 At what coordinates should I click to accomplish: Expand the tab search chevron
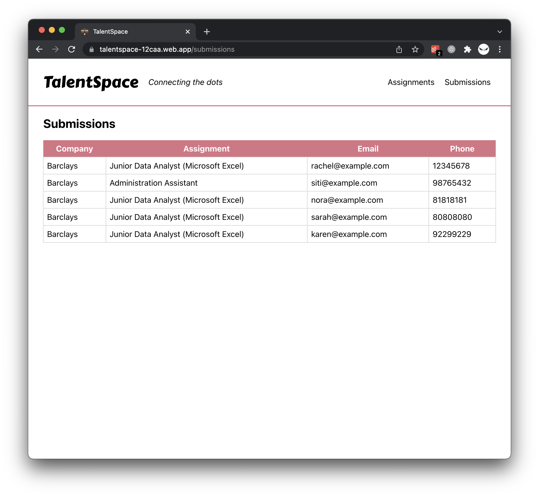(499, 32)
